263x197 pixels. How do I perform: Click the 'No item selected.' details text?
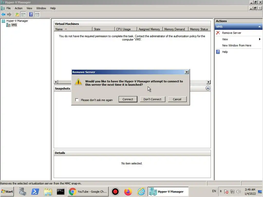pos(132,163)
